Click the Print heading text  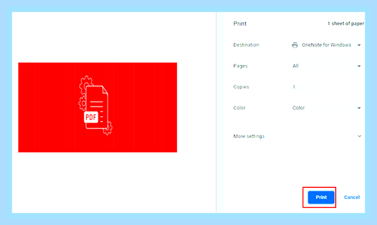pyautogui.click(x=240, y=24)
